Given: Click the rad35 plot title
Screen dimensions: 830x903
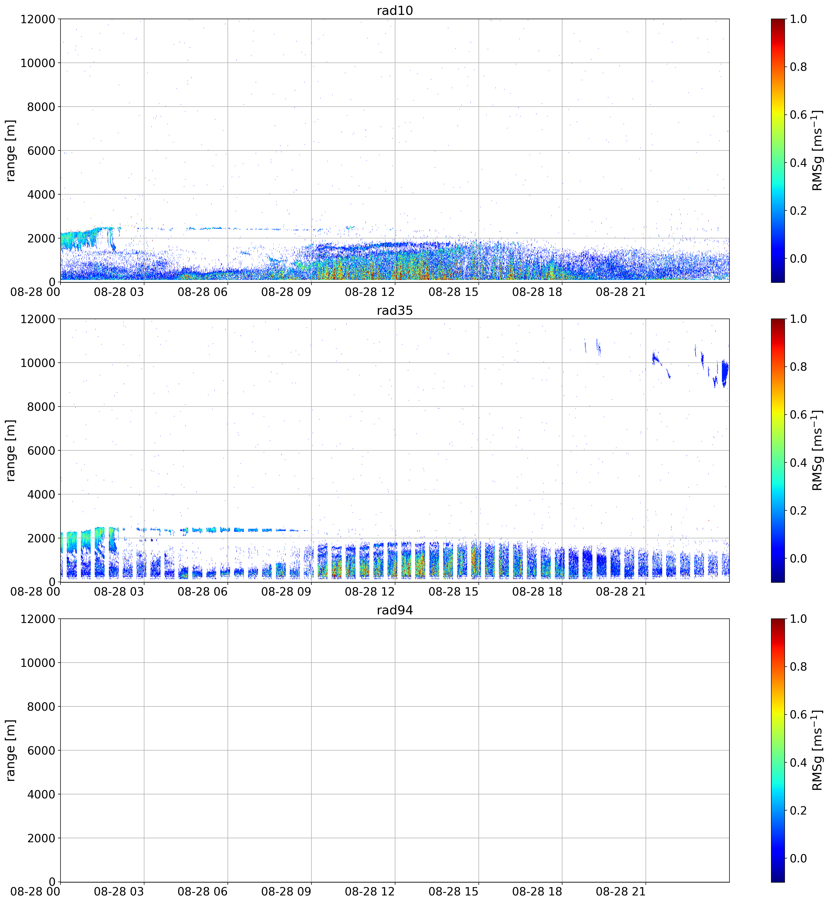Looking at the screenshot, I should 394,310.
